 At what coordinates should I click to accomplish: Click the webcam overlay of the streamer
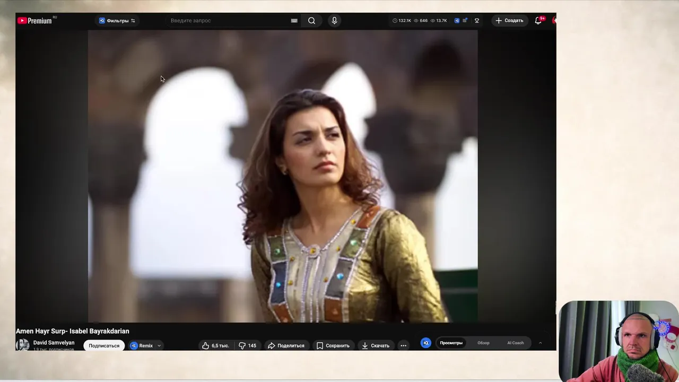click(x=619, y=341)
